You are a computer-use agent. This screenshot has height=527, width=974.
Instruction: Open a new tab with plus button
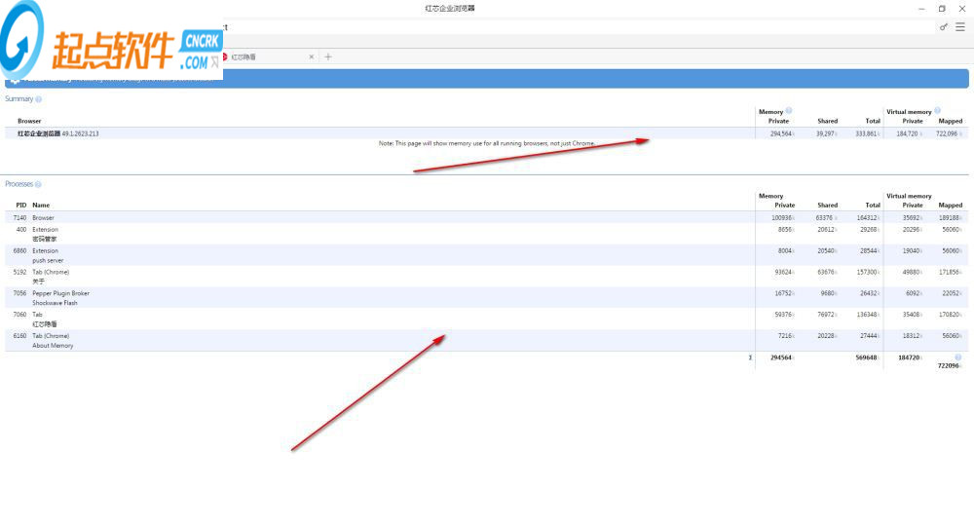point(328,56)
